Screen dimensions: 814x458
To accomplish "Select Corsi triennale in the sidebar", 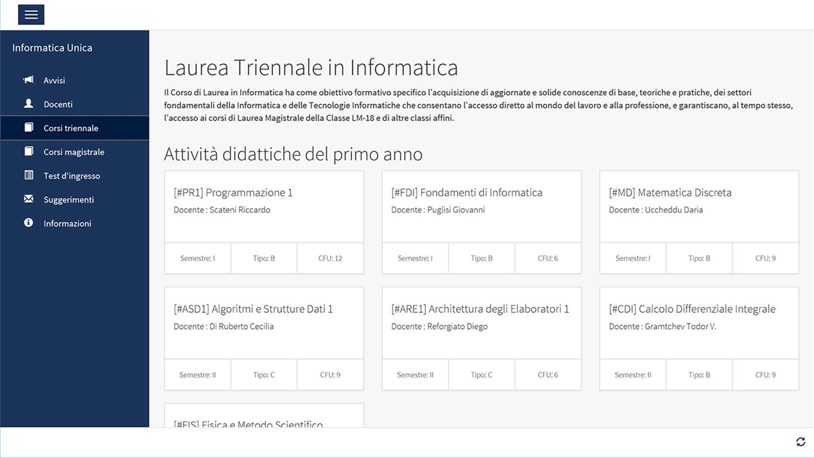I will tap(75, 128).
